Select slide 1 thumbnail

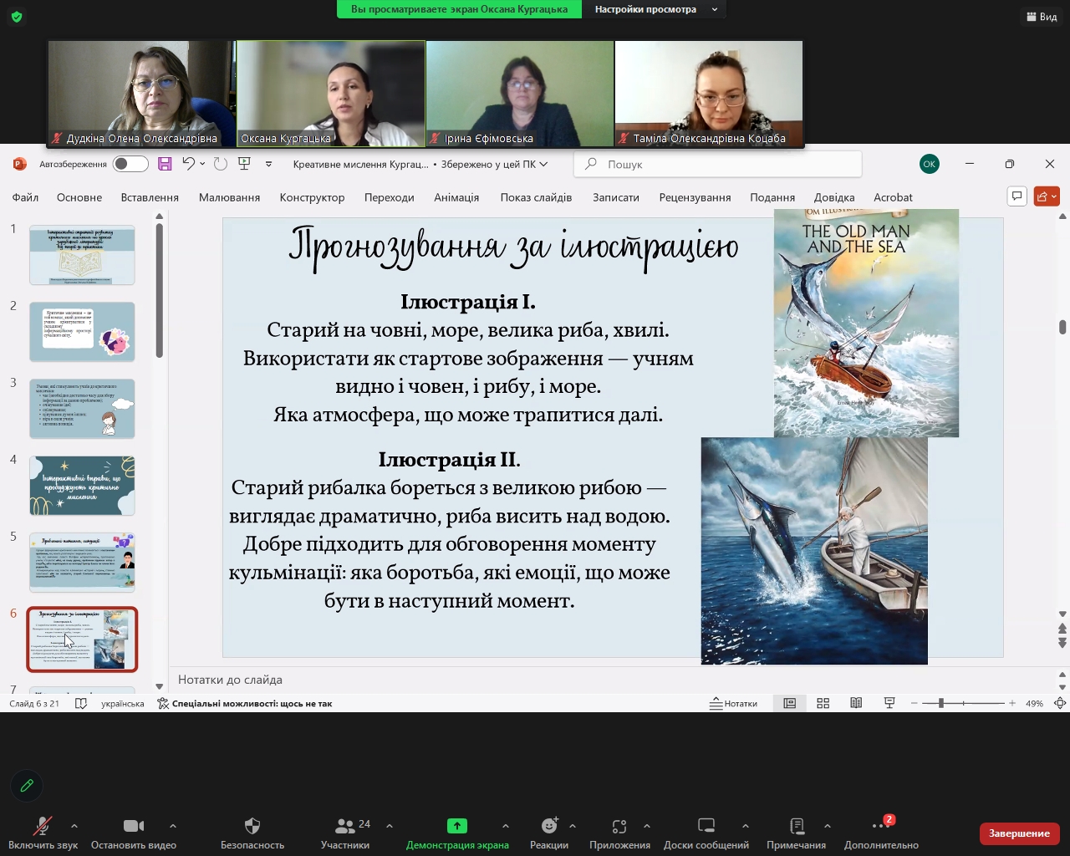(82, 255)
